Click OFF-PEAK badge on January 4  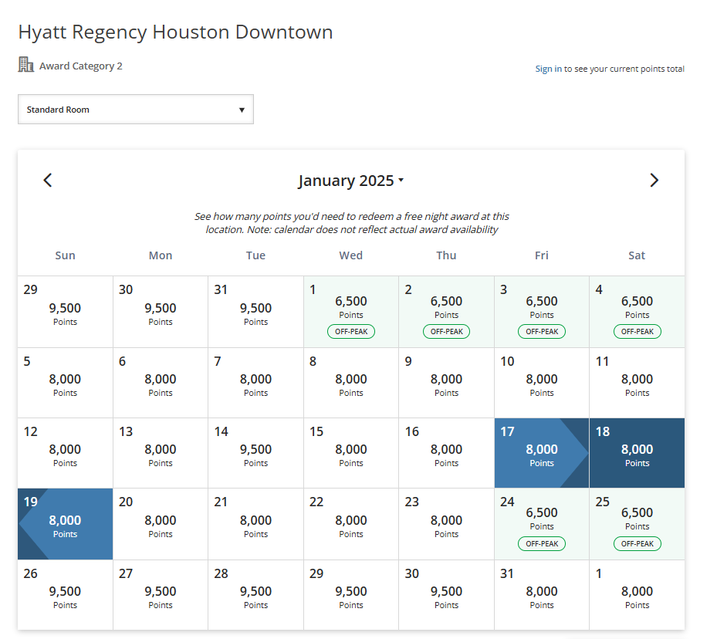[637, 331]
